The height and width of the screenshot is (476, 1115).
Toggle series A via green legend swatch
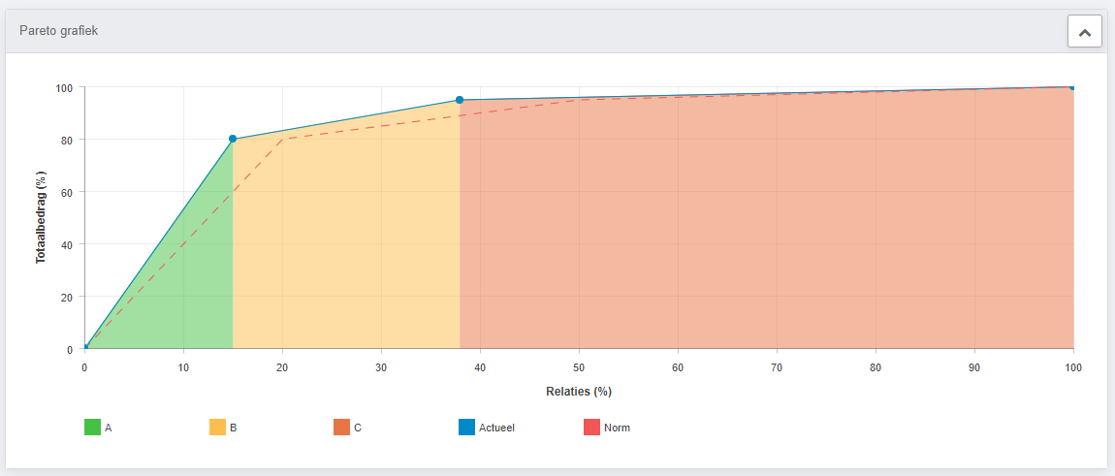(93, 428)
